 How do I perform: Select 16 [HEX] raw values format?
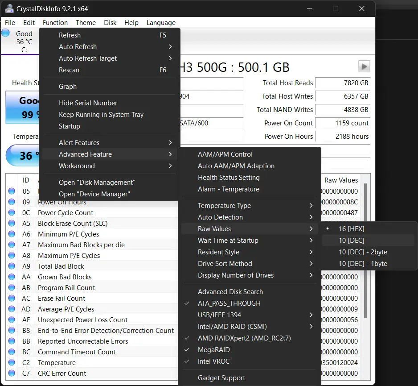(x=368, y=229)
